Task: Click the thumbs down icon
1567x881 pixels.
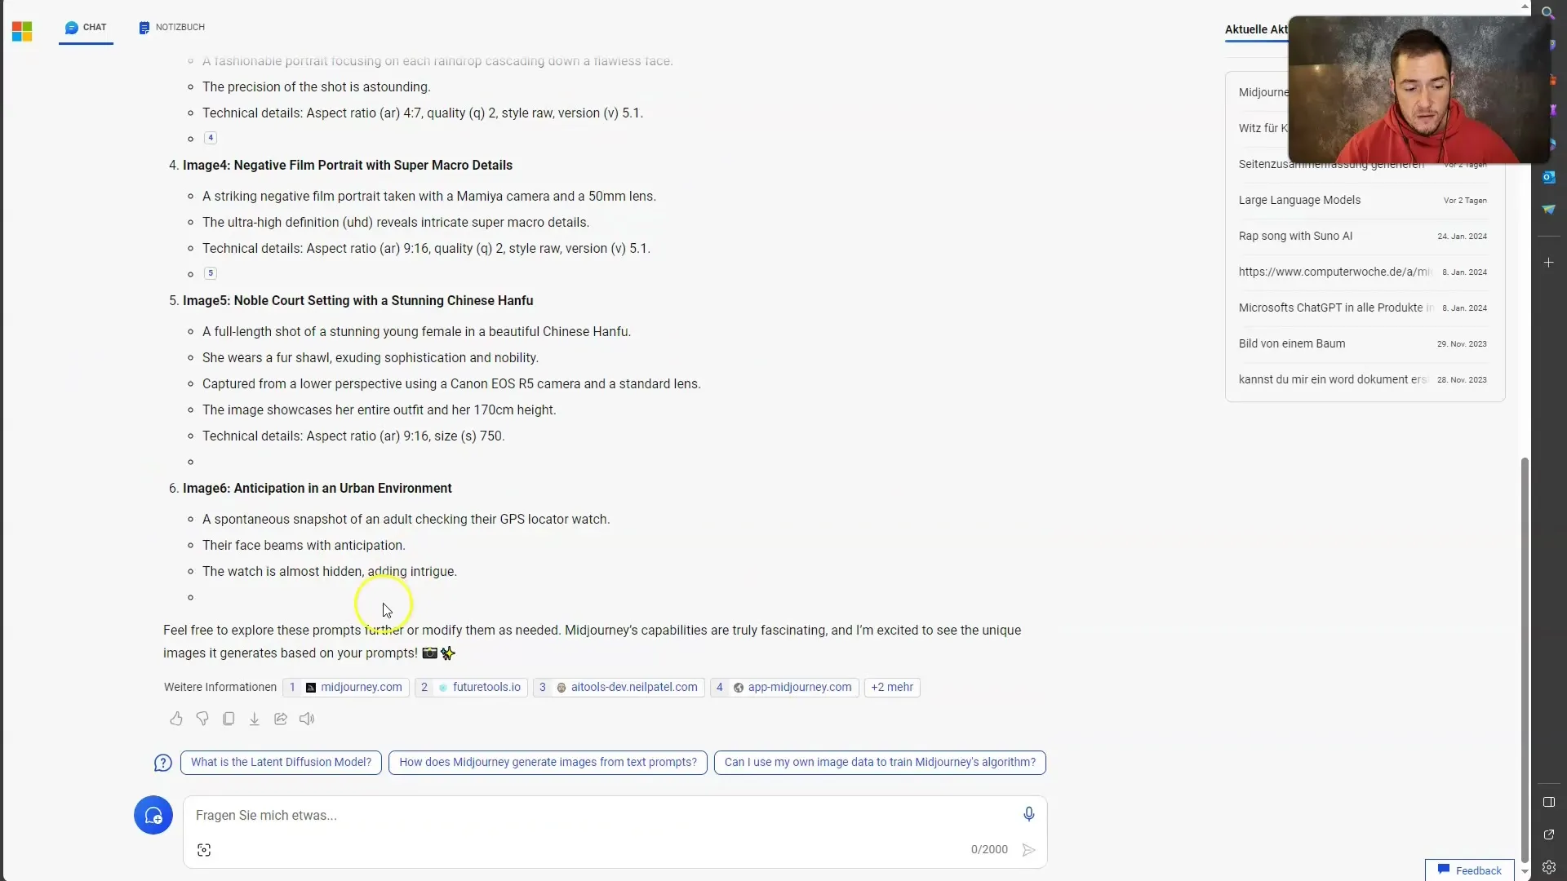Action: (202, 719)
